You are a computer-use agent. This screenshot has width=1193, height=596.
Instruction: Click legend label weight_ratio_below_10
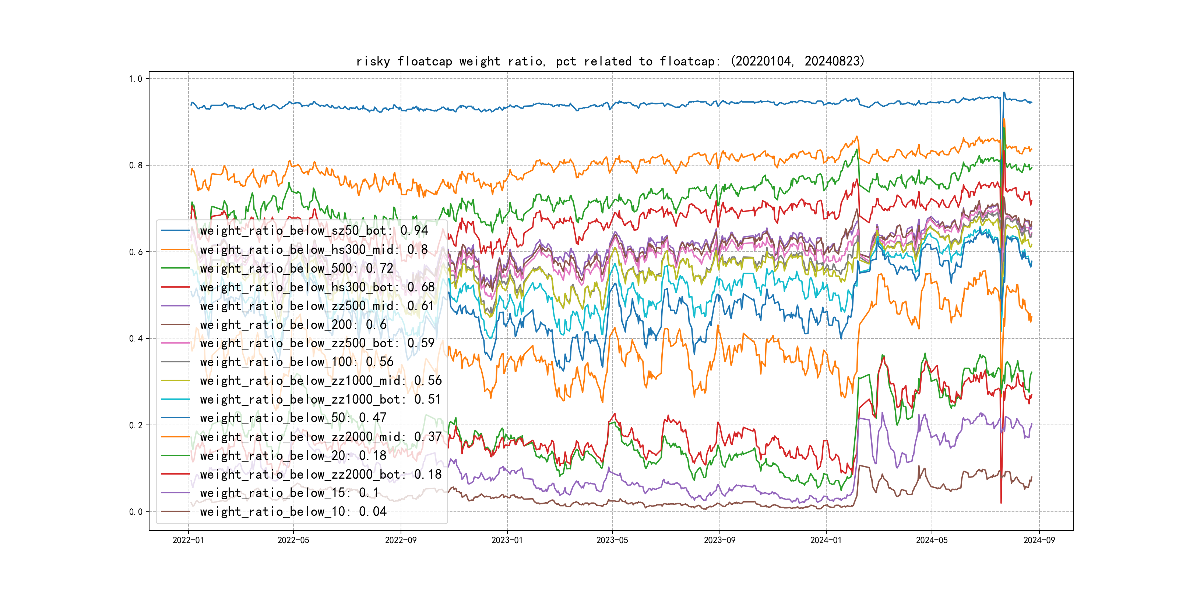293,511
